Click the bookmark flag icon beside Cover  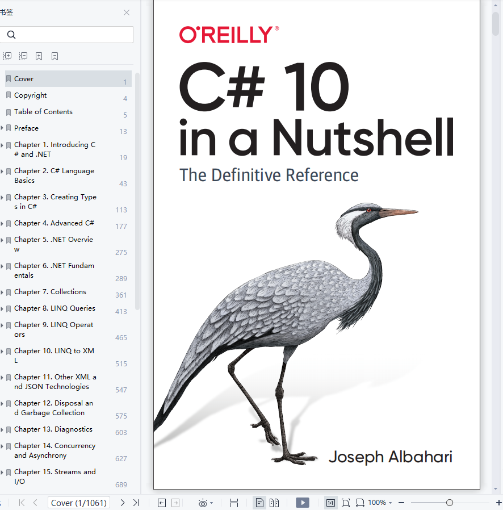point(9,79)
